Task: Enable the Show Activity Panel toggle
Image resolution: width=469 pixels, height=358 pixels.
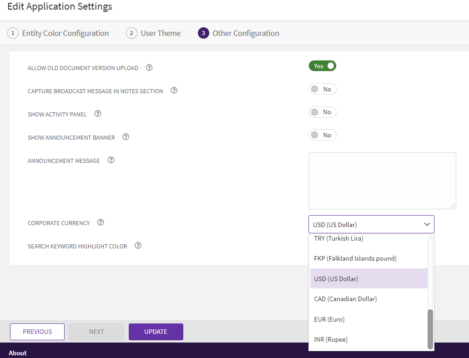Action: [x=322, y=112]
